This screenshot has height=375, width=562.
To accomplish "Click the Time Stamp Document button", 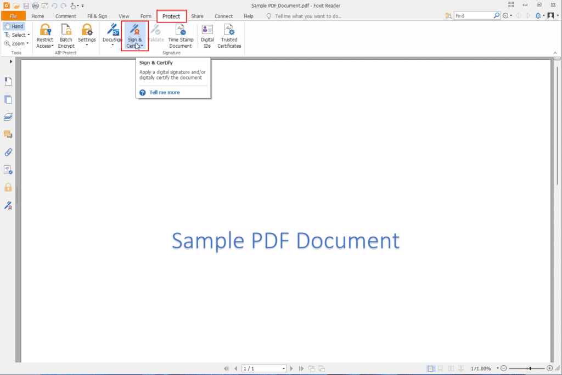I will [x=181, y=36].
